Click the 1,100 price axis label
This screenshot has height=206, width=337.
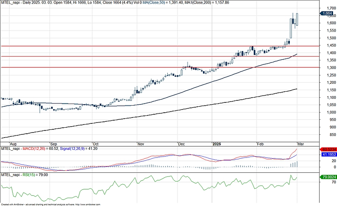331,97
